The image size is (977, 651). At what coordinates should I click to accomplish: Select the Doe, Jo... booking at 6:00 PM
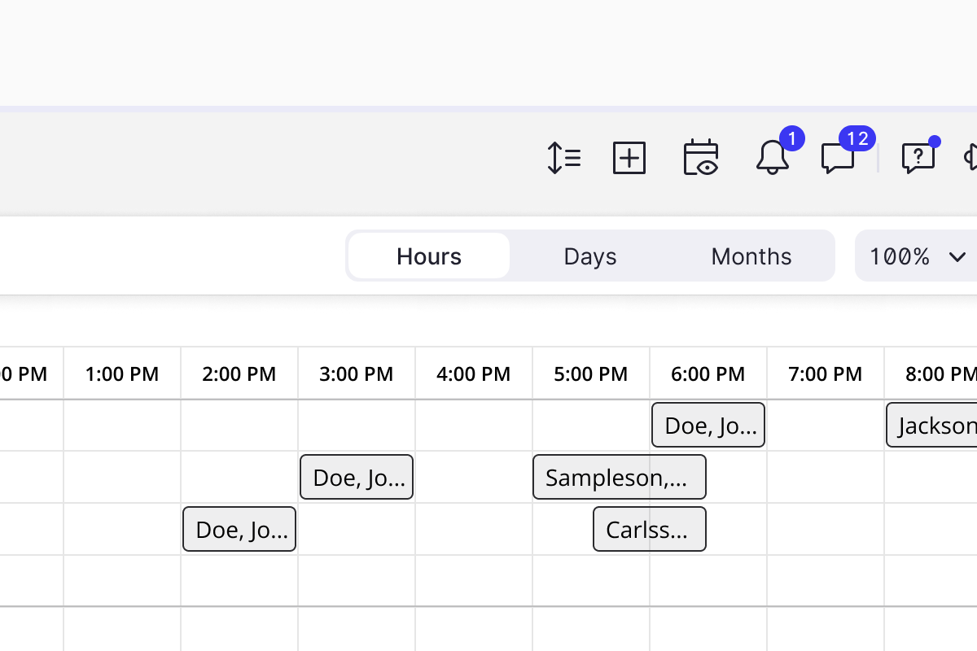click(x=708, y=425)
